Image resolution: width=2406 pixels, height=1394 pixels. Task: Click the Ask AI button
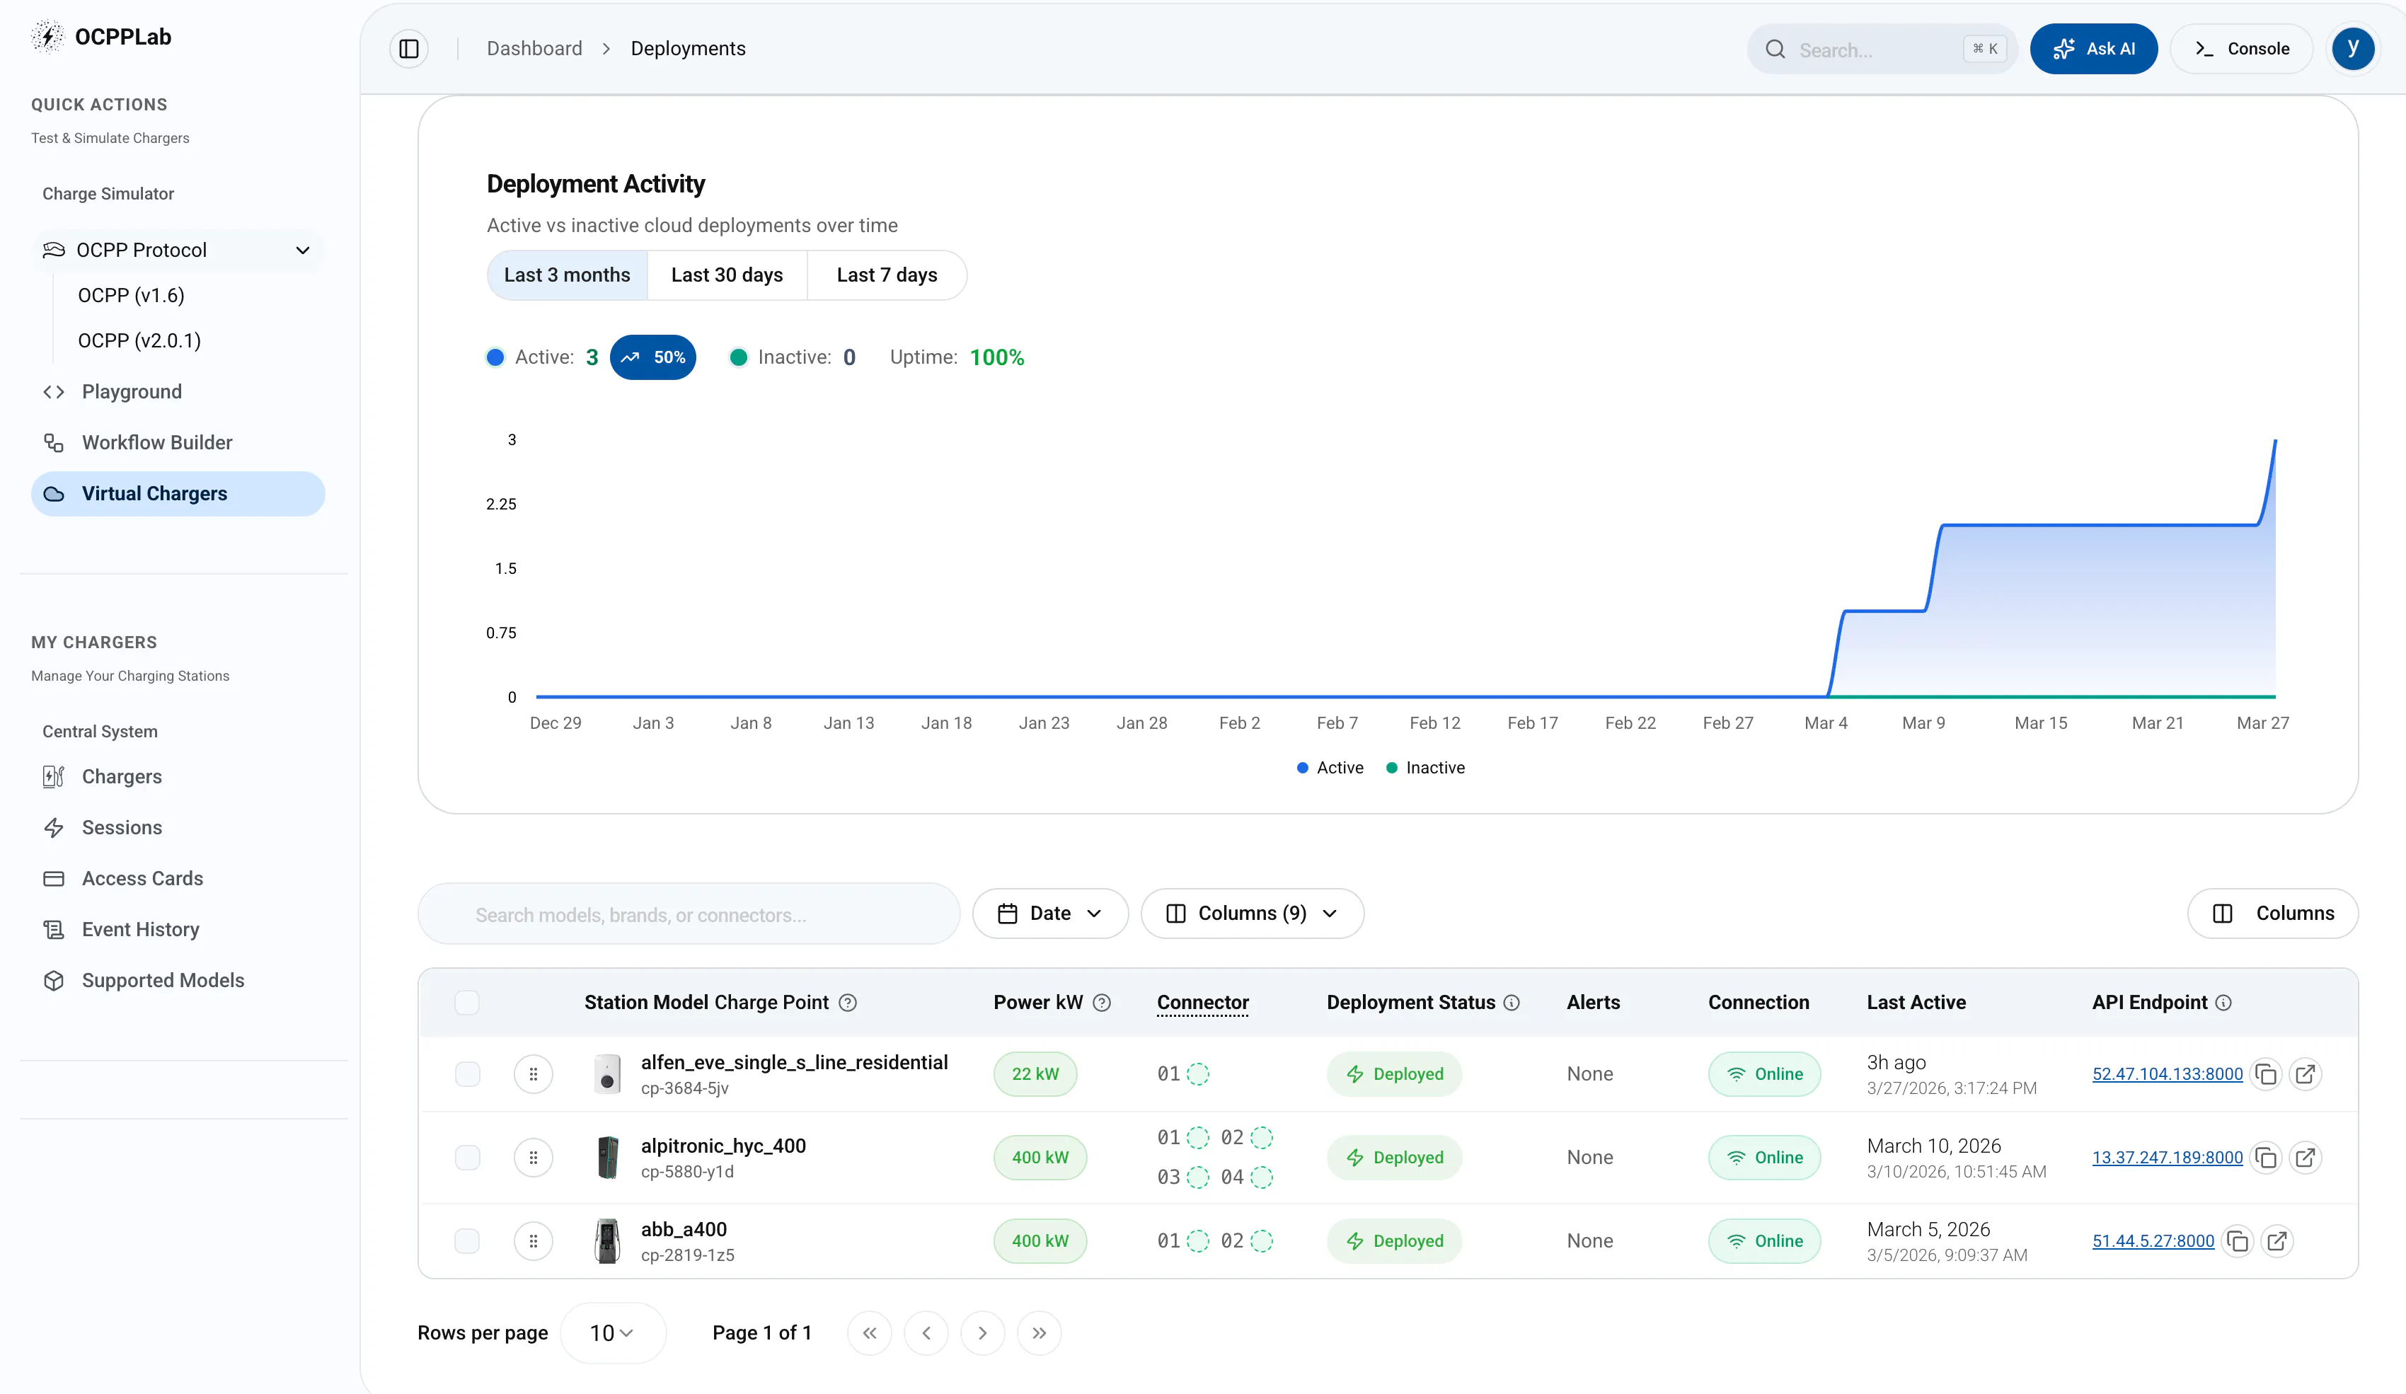(2093, 49)
